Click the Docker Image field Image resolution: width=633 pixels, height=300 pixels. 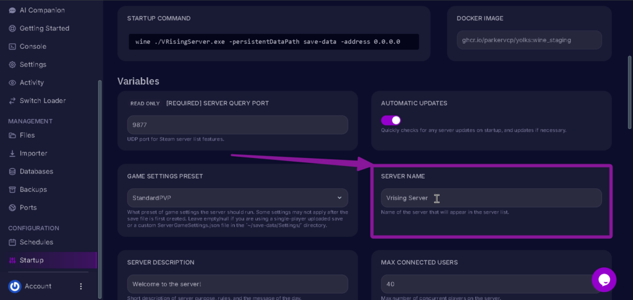pyautogui.click(x=529, y=40)
